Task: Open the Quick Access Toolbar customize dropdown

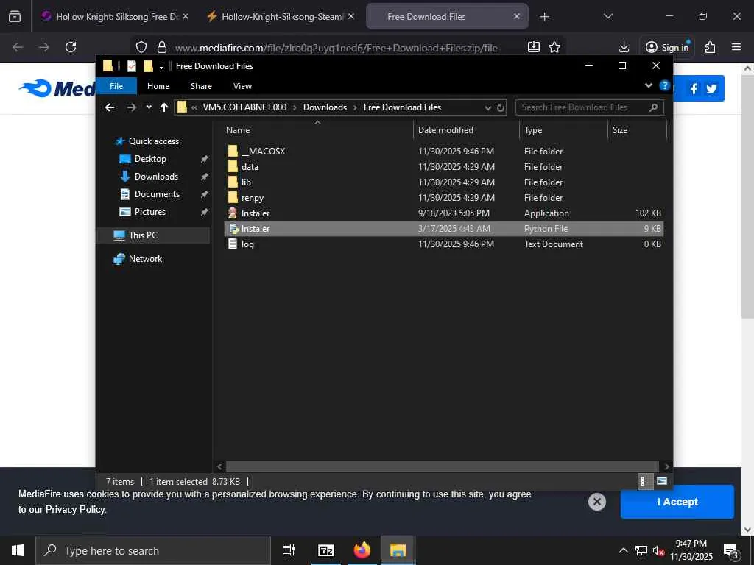Action: point(161,66)
